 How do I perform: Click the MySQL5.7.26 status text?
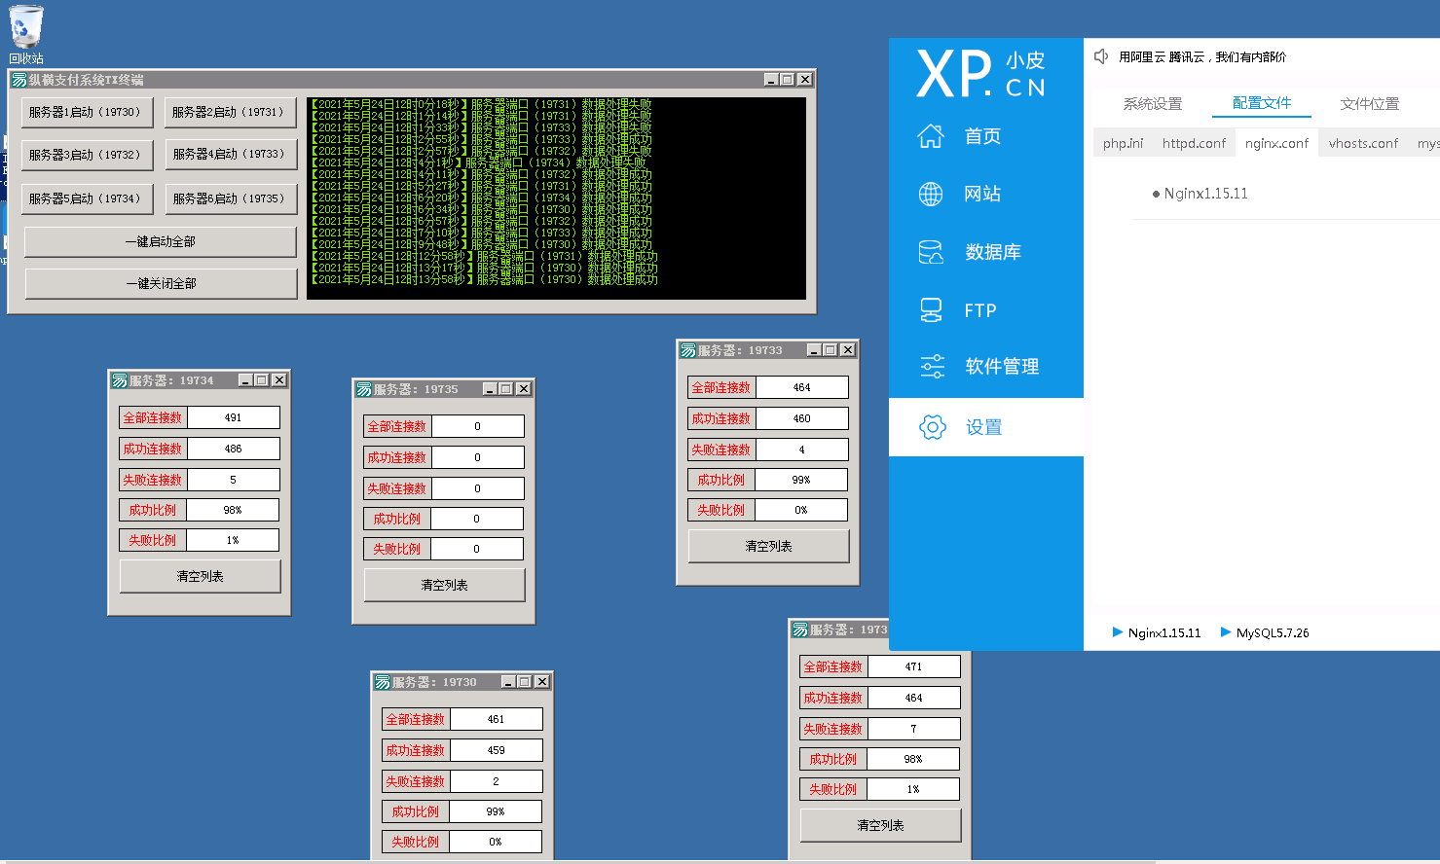(x=1273, y=632)
